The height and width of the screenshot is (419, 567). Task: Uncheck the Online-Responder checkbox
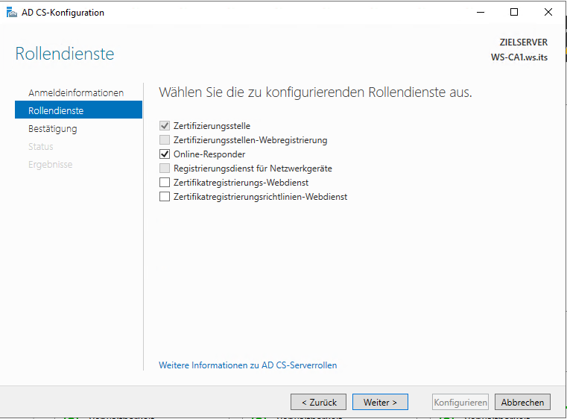tap(165, 154)
